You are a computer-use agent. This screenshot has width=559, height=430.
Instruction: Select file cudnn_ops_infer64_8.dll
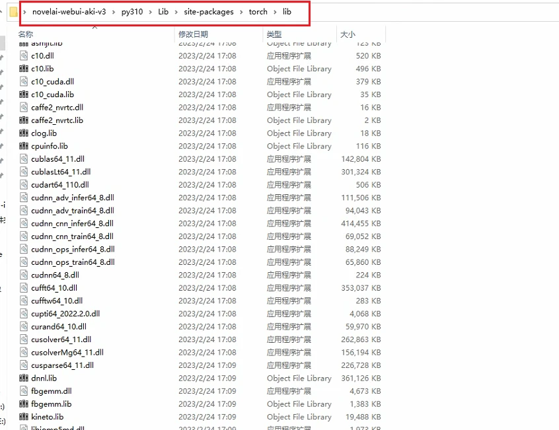73,249
